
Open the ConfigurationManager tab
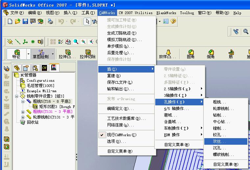(35, 68)
